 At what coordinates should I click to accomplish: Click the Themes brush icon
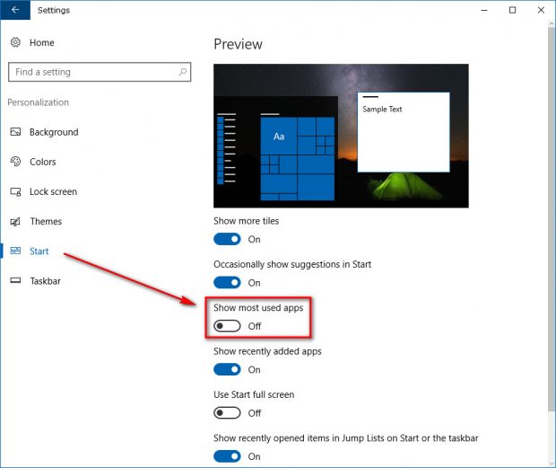15,222
